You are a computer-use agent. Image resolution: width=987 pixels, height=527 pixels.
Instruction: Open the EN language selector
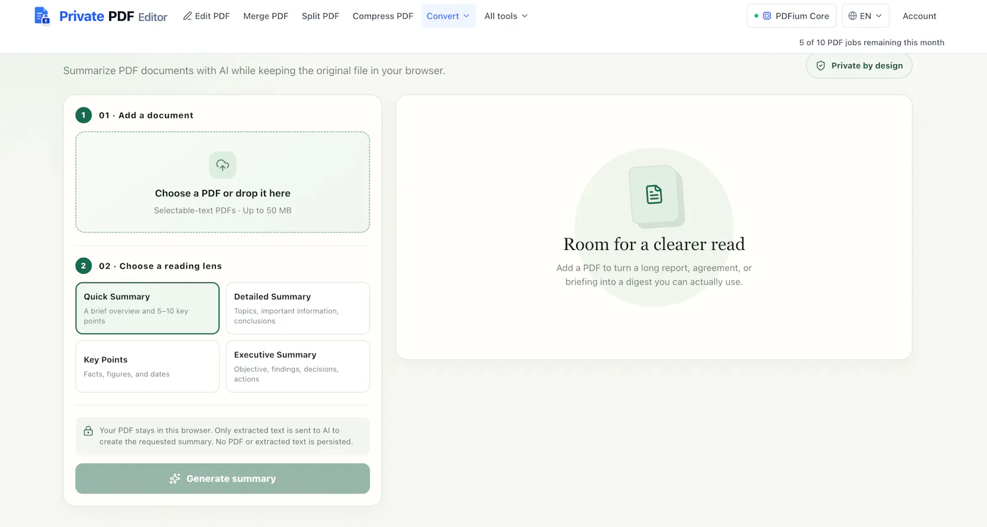[x=865, y=16]
